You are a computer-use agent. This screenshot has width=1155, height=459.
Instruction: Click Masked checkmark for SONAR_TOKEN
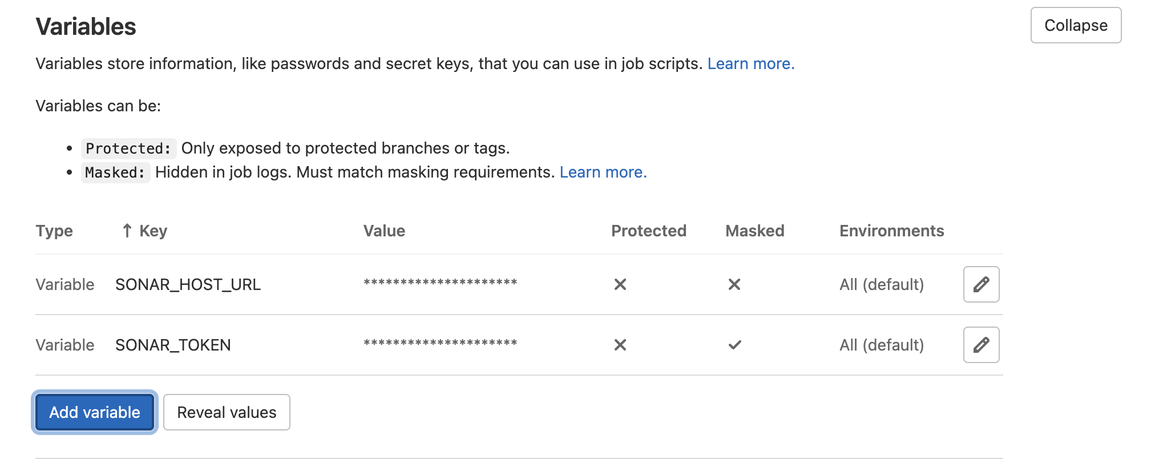734,345
